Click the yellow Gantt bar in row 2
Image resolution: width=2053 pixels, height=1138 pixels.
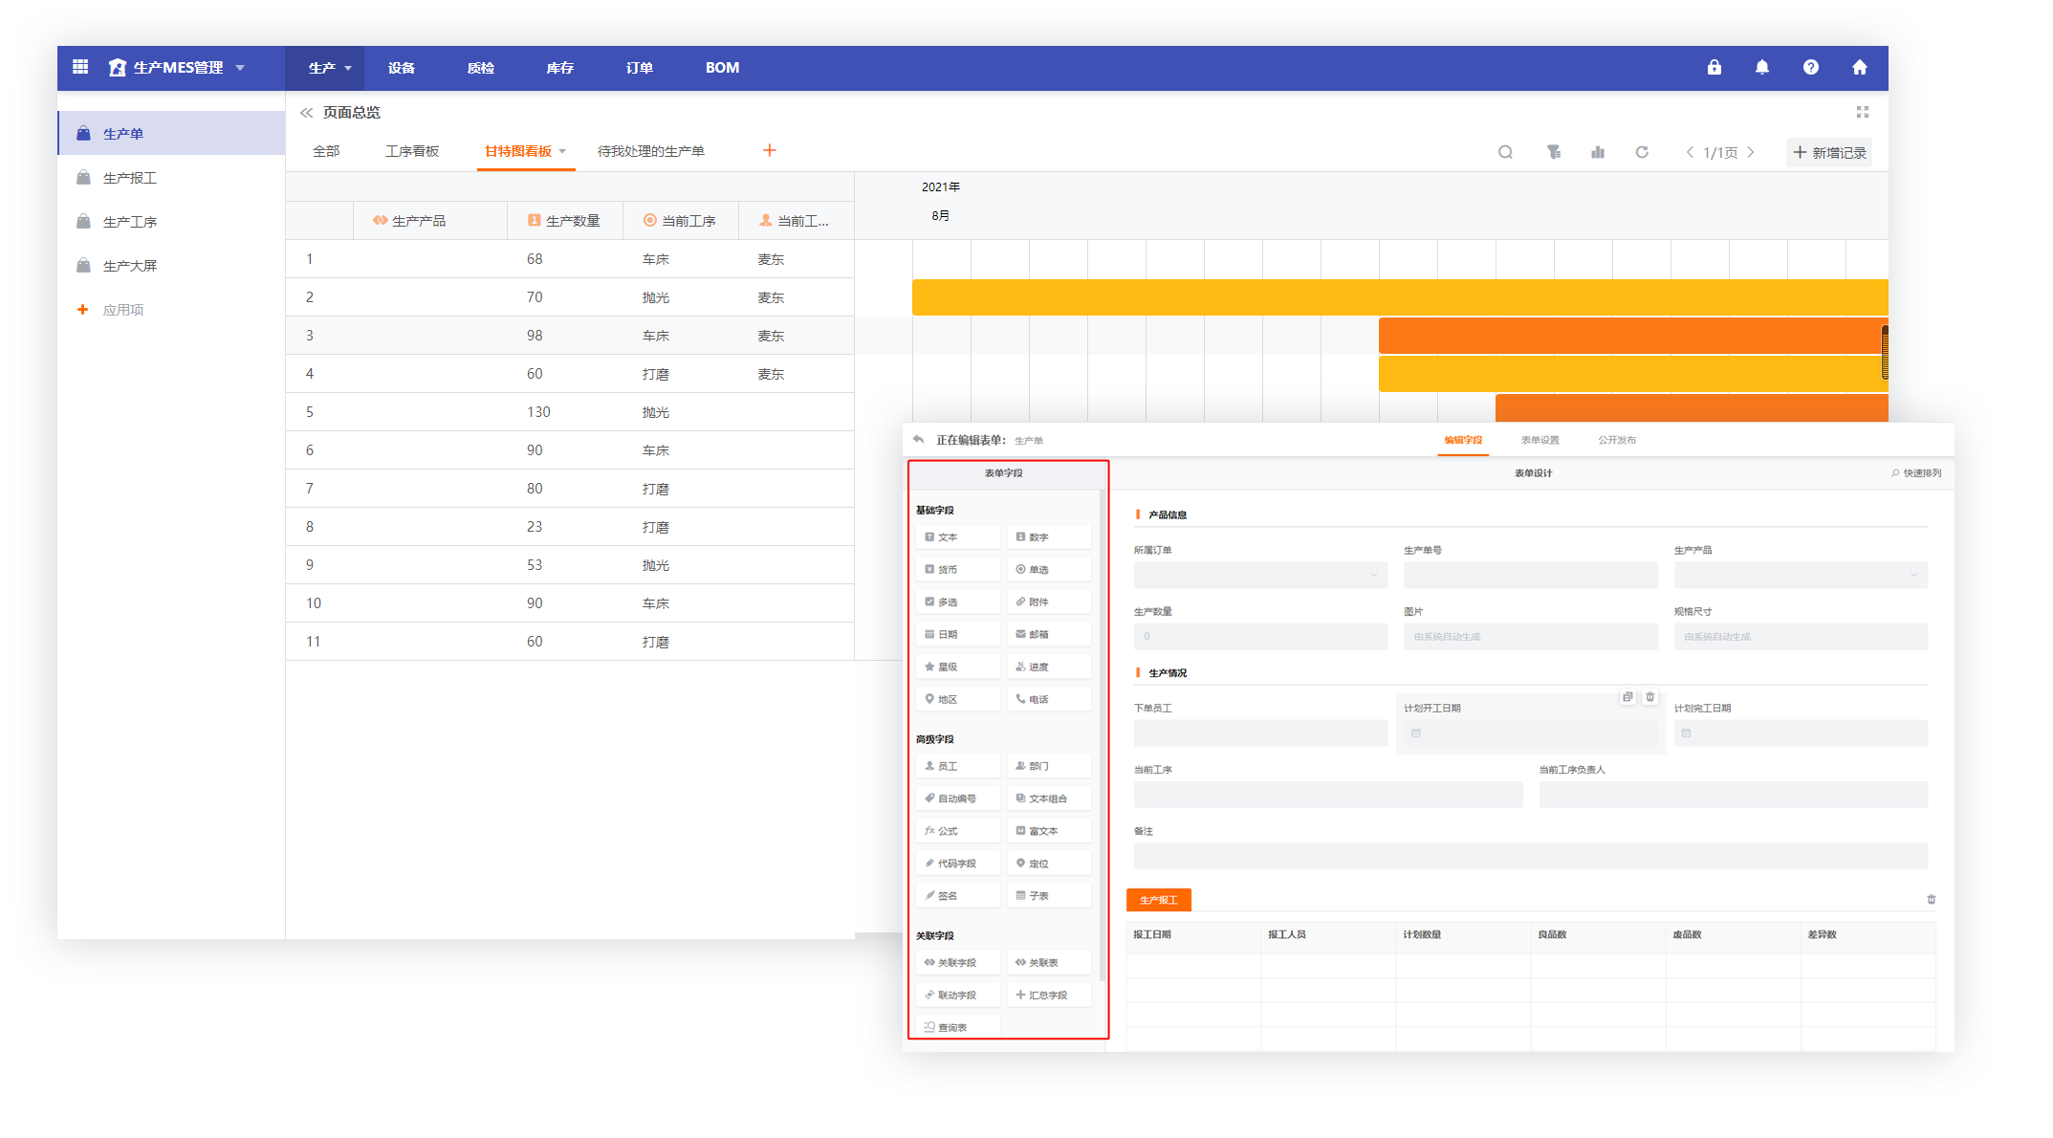(1396, 297)
